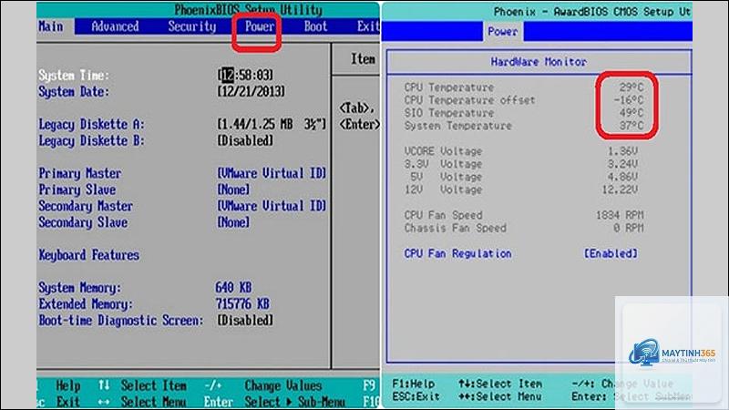This screenshot has height=410, width=729.
Task: Click the F1:Help hint in AwardBIOS footer
Action: point(414,384)
